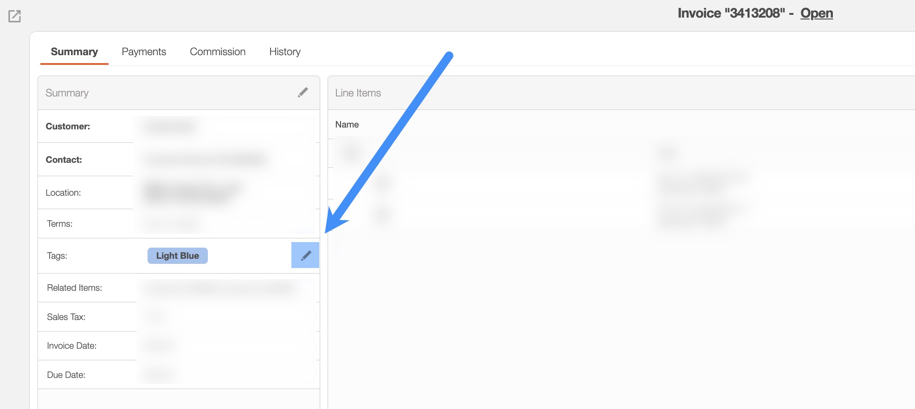
Task: Click the Customer field label
Action: [x=68, y=126]
